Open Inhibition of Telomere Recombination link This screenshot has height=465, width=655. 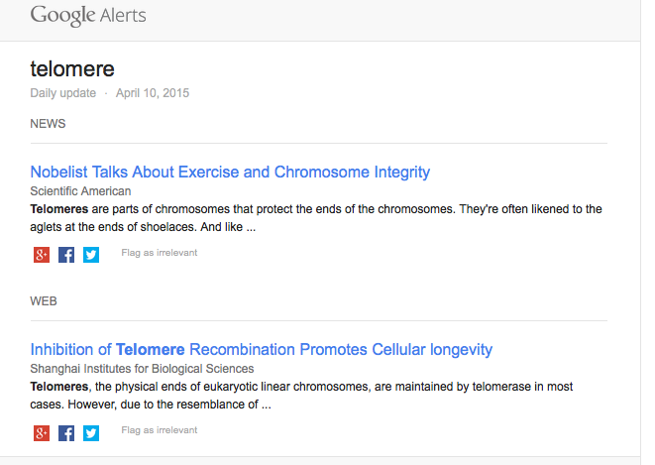262,350
